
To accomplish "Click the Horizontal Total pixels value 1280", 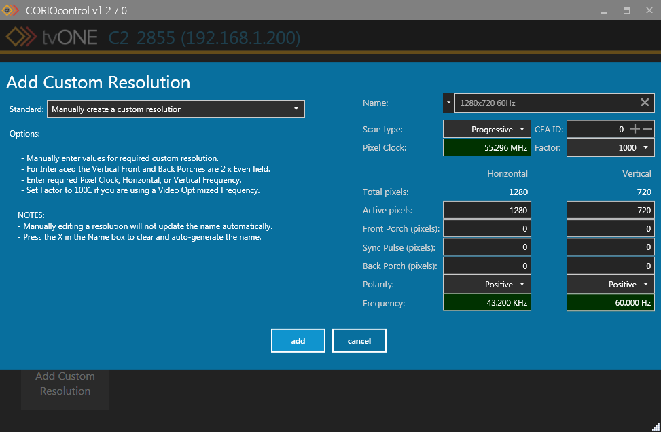I will pyautogui.click(x=518, y=192).
